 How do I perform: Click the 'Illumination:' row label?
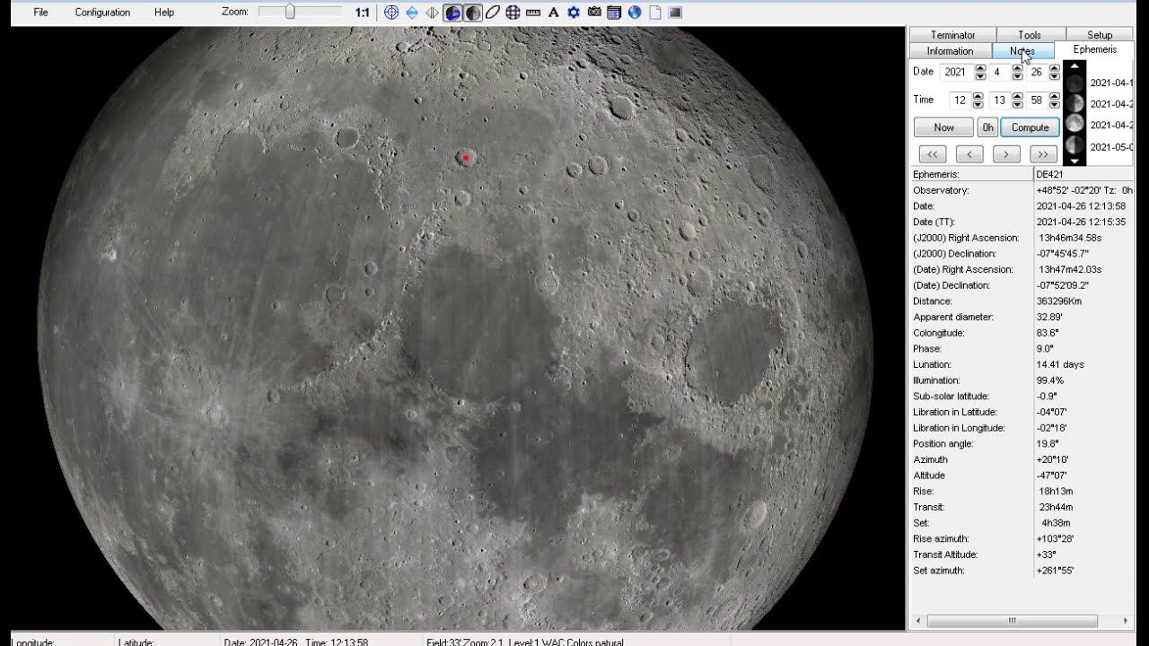point(941,380)
